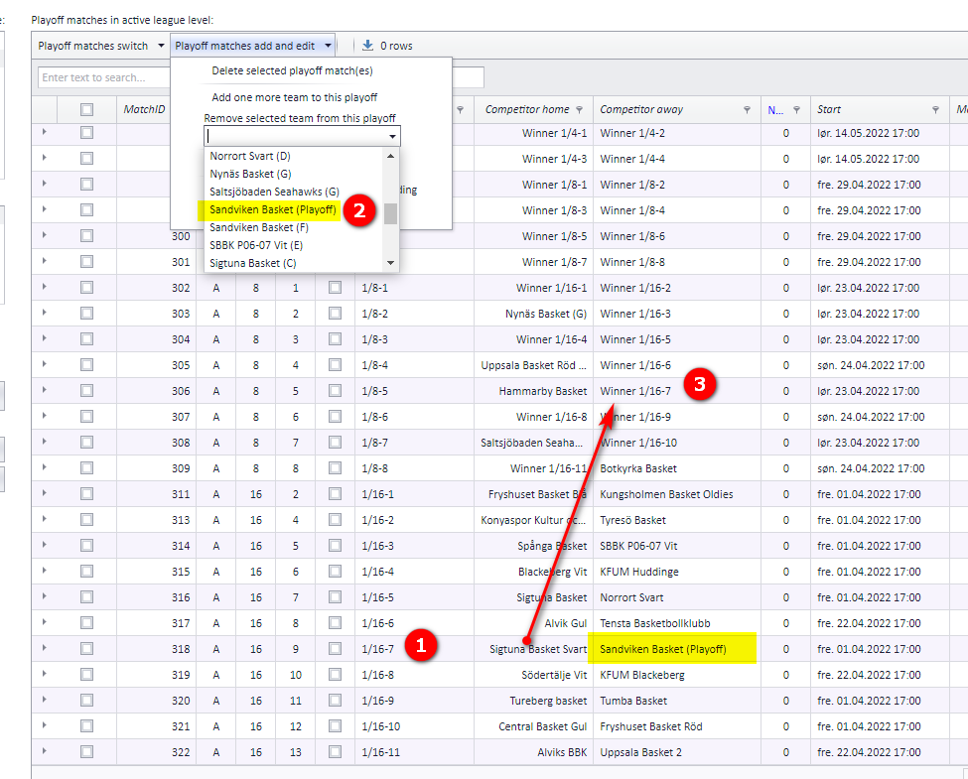Viewport: 968px width, 779px height.
Task: Expand the row for match 303
Action: click(45, 313)
